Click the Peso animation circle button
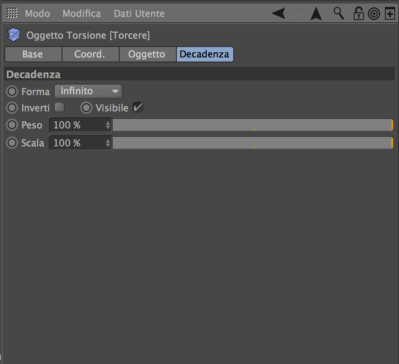 tap(12, 125)
